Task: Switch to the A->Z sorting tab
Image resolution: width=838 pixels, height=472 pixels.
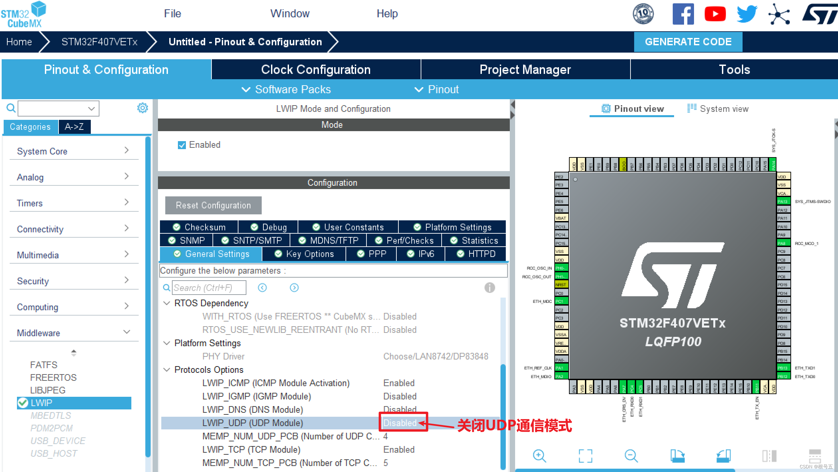Action: pyautogui.click(x=74, y=127)
